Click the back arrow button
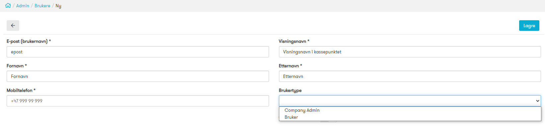545x134 pixels. 13,26
